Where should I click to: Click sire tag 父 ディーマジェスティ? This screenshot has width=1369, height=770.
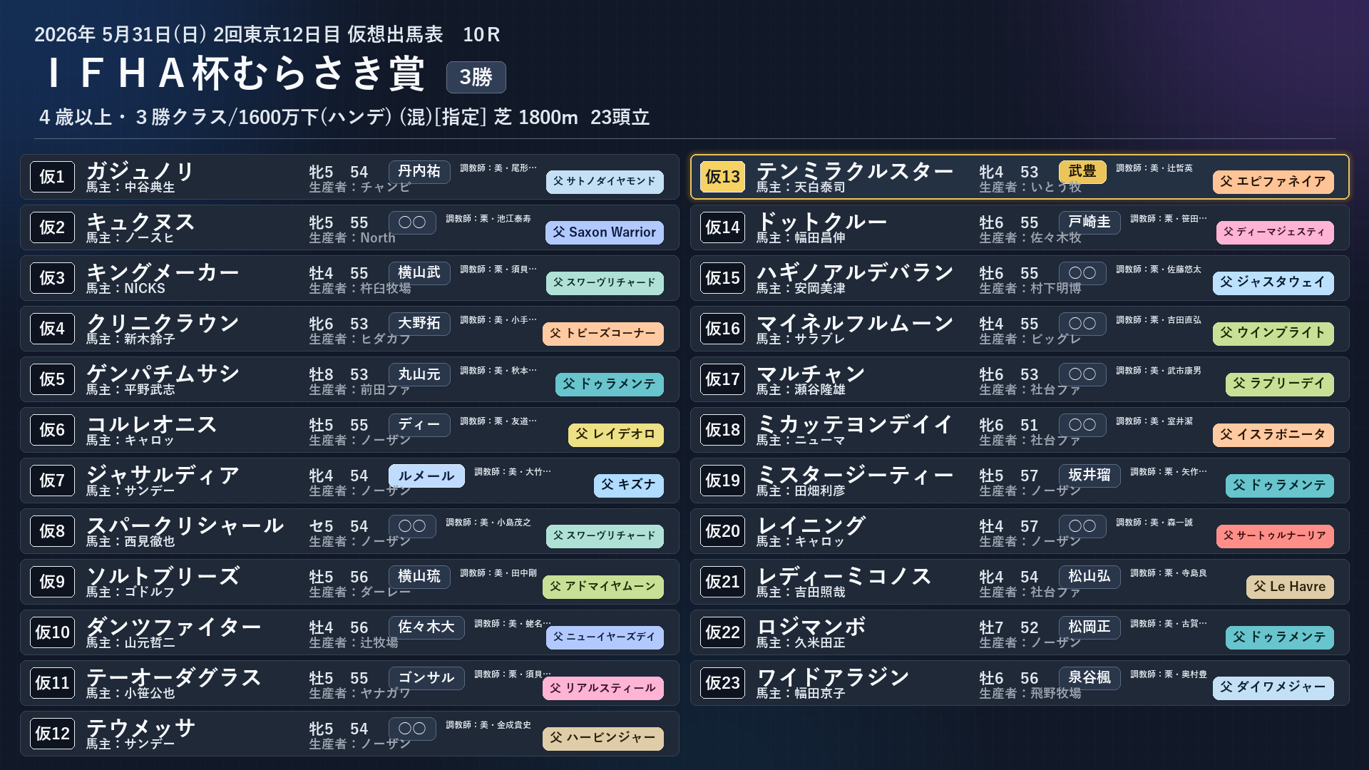(x=1275, y=232)
